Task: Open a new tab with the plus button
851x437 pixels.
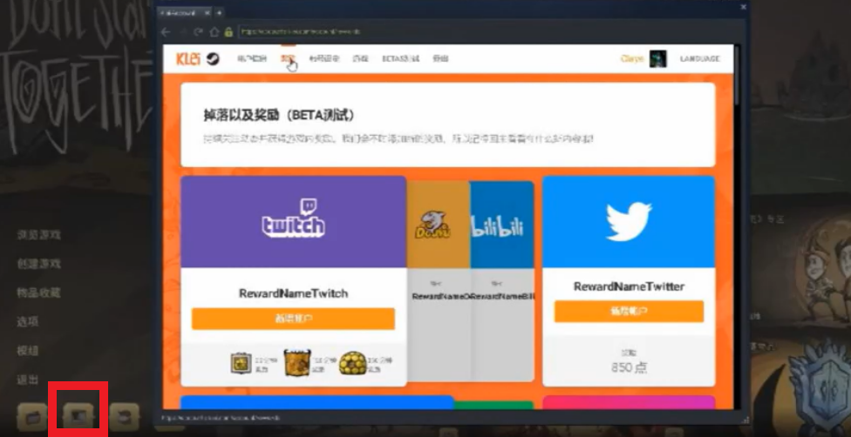Action: pos(219,12)
